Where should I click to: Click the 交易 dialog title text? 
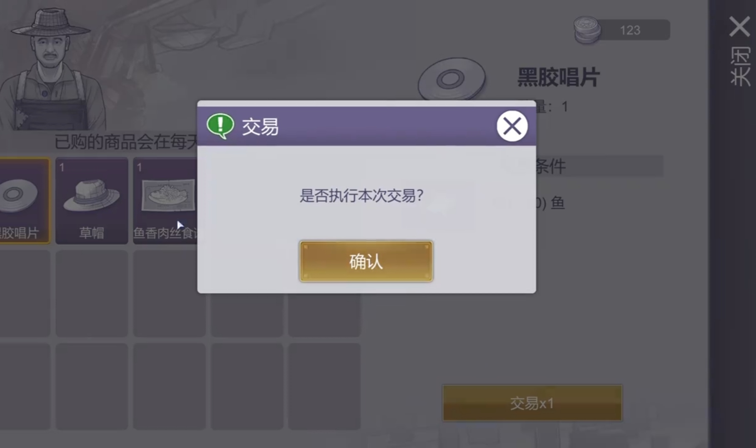260,127
